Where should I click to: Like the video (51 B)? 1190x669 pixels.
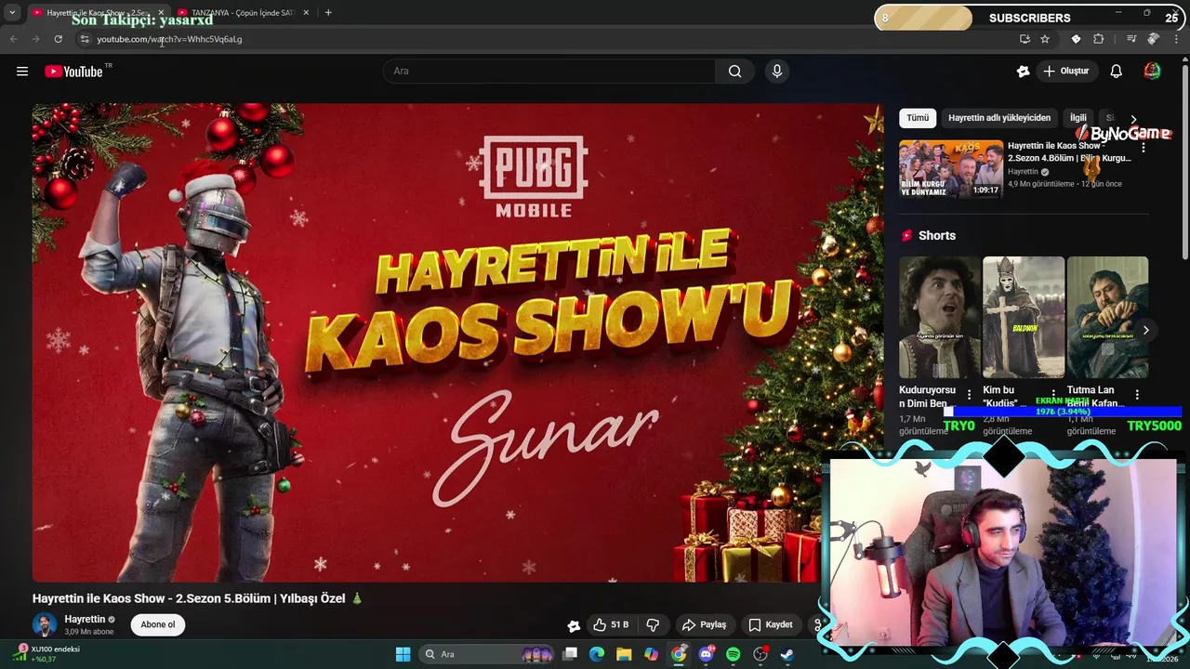[x=611, y=624]
